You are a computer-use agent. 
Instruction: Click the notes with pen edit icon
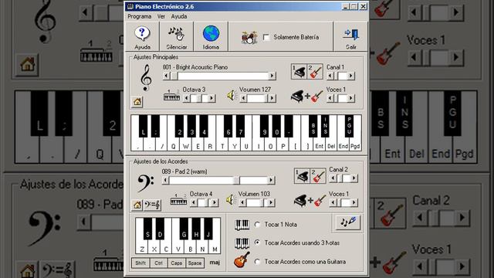(347, 222)
